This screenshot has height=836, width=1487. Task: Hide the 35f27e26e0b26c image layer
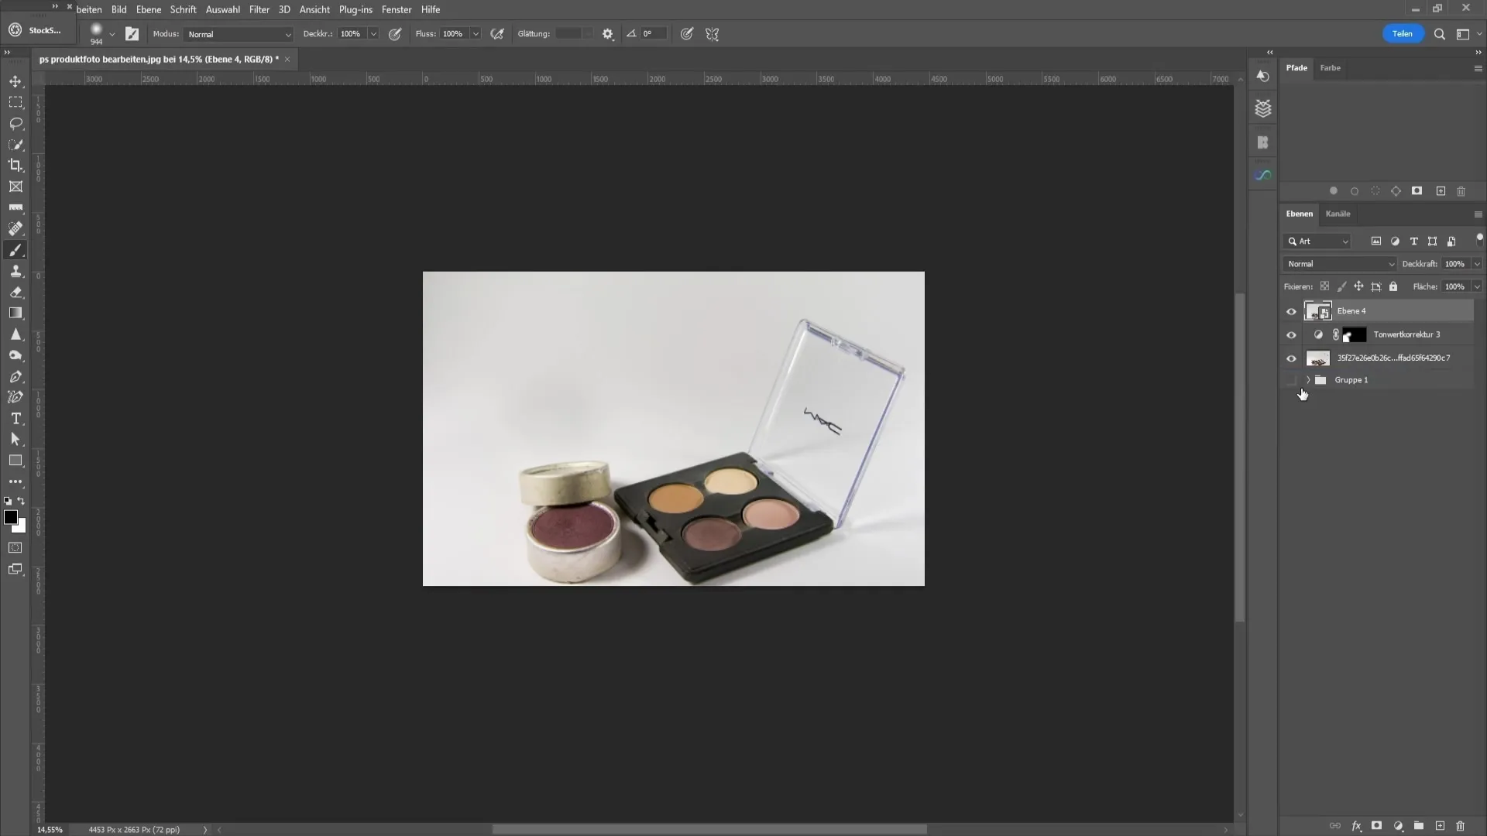(x=1291, y=358)
